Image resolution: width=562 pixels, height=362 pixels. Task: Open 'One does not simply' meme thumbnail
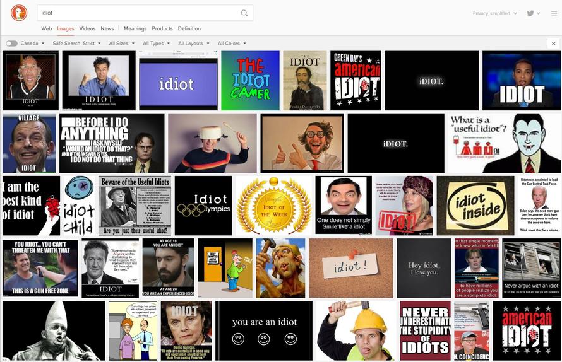point(344,206)
